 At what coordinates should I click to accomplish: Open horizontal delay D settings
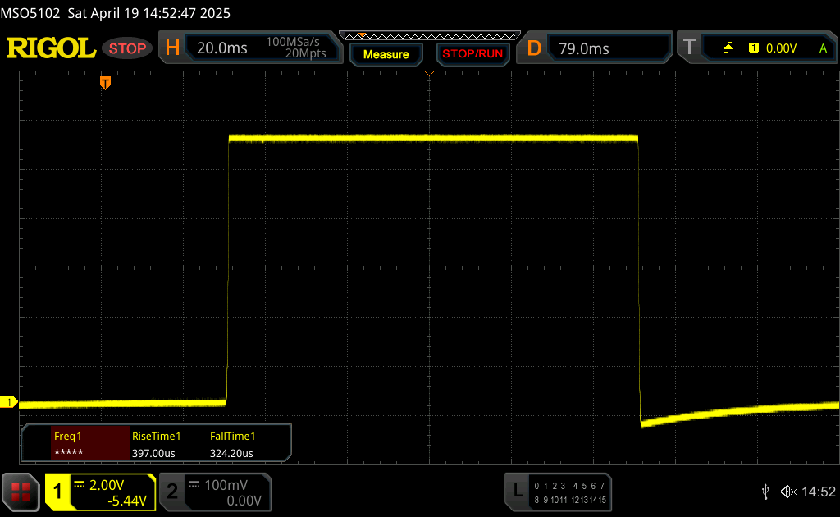point(534,48)
